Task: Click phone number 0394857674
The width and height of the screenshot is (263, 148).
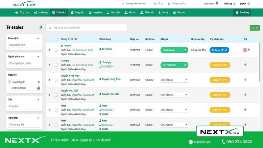Action: point(108,67)
